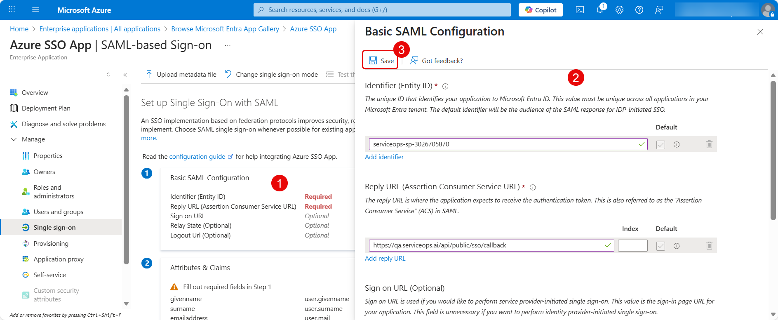Open Azure SSO App breadcrumb
778x320 pixels.
313,29
